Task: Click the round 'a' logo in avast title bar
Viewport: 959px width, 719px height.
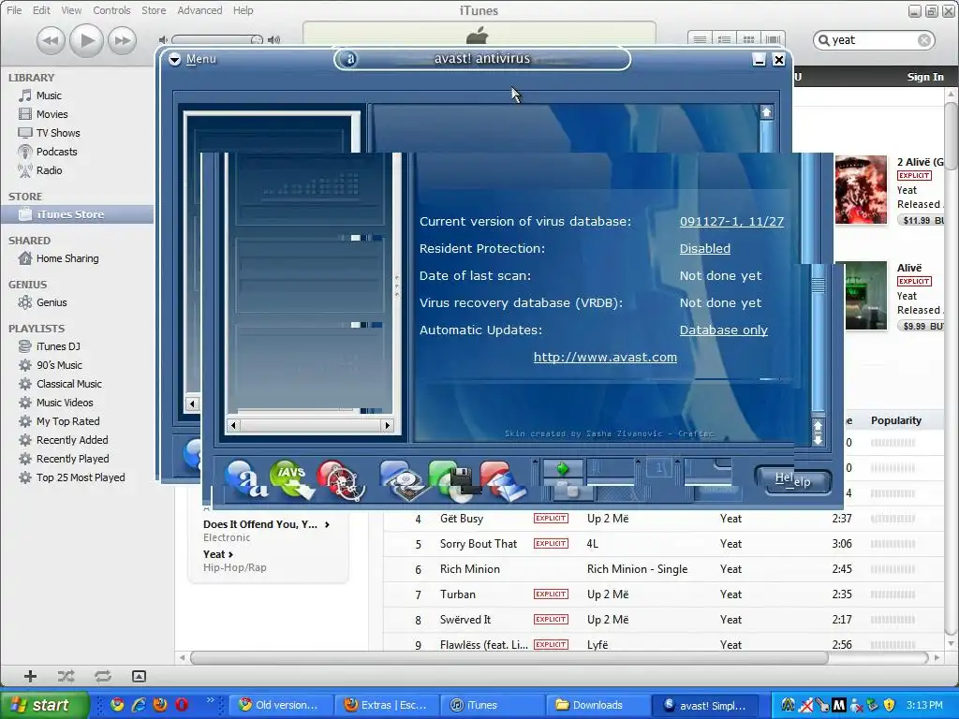Action: pyautogui.click(x=350, y=59)
